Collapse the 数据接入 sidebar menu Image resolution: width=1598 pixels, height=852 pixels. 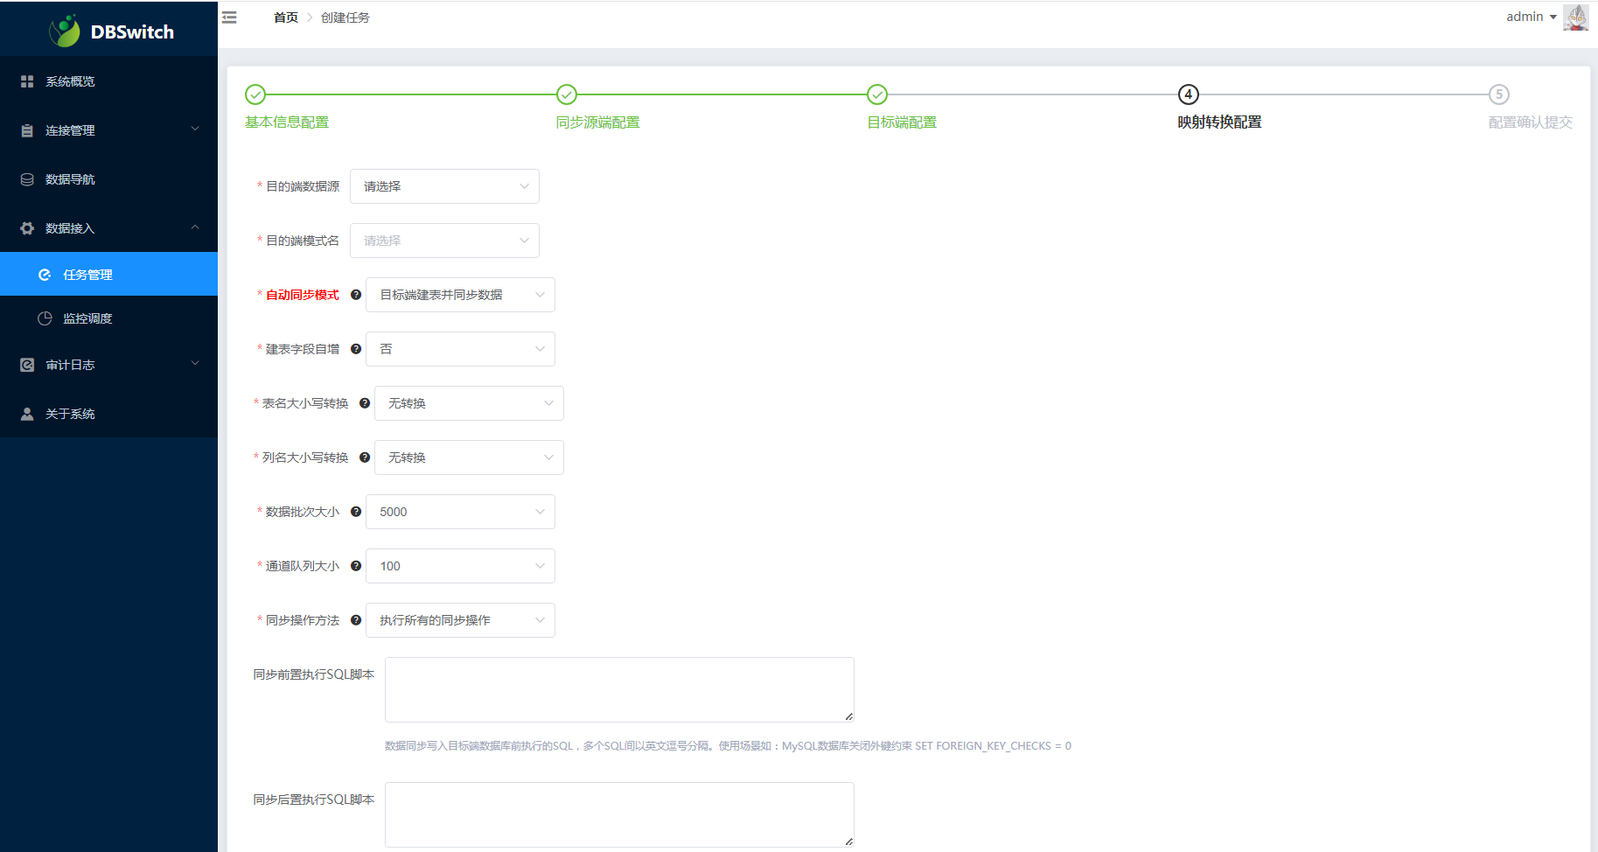click(x=108, y=228)
